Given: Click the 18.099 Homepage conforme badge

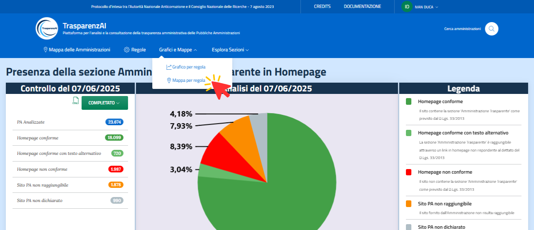Looking at the screenshot, I should pos(114,138).
